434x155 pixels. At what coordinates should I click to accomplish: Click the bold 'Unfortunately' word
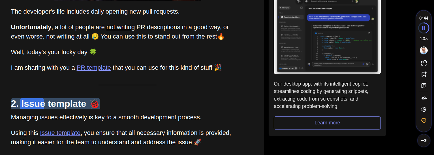pyautogui.click(x=31, y=27)
